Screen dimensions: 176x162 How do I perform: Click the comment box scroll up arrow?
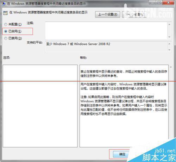point(169,24)
